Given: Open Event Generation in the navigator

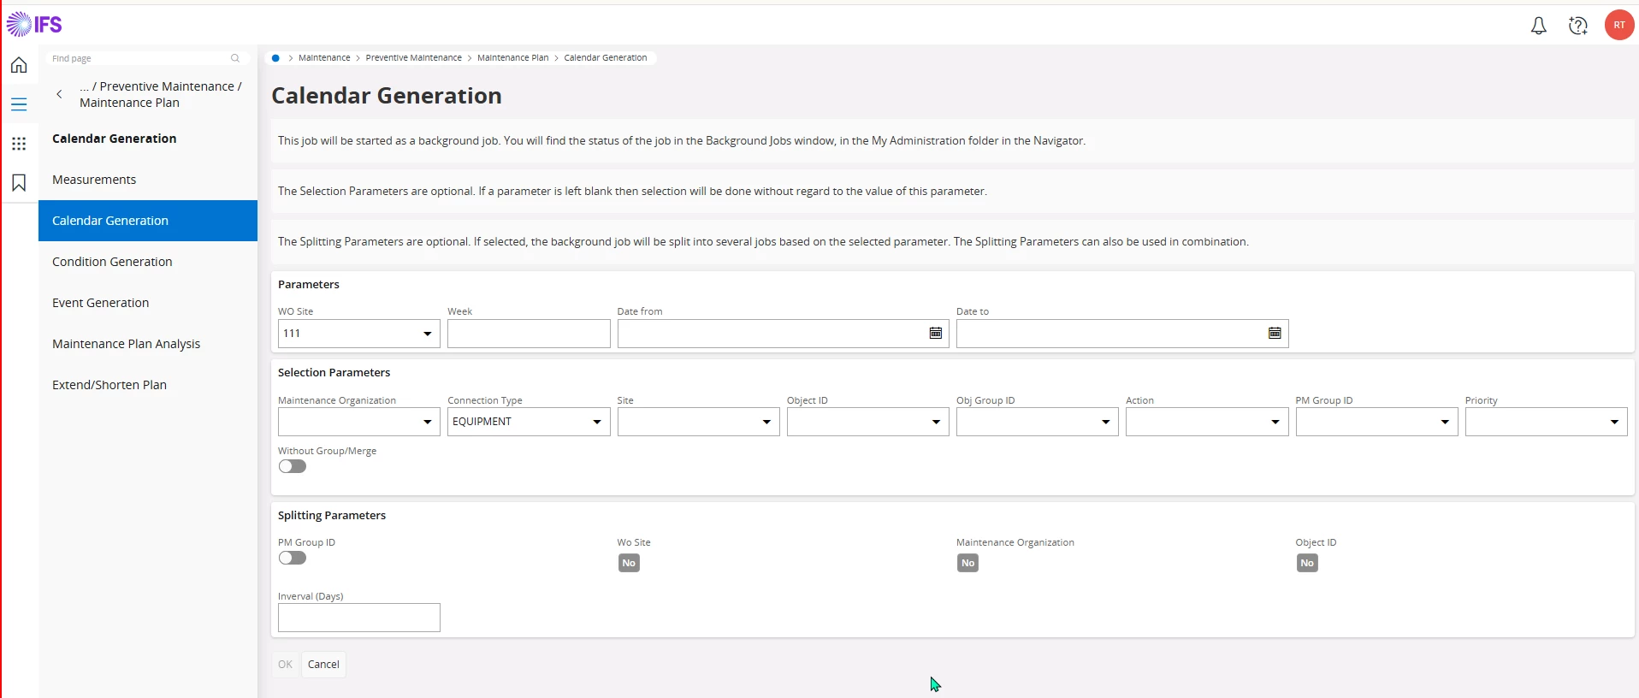Looking at the screenshot, I should [x=148, y=303].
